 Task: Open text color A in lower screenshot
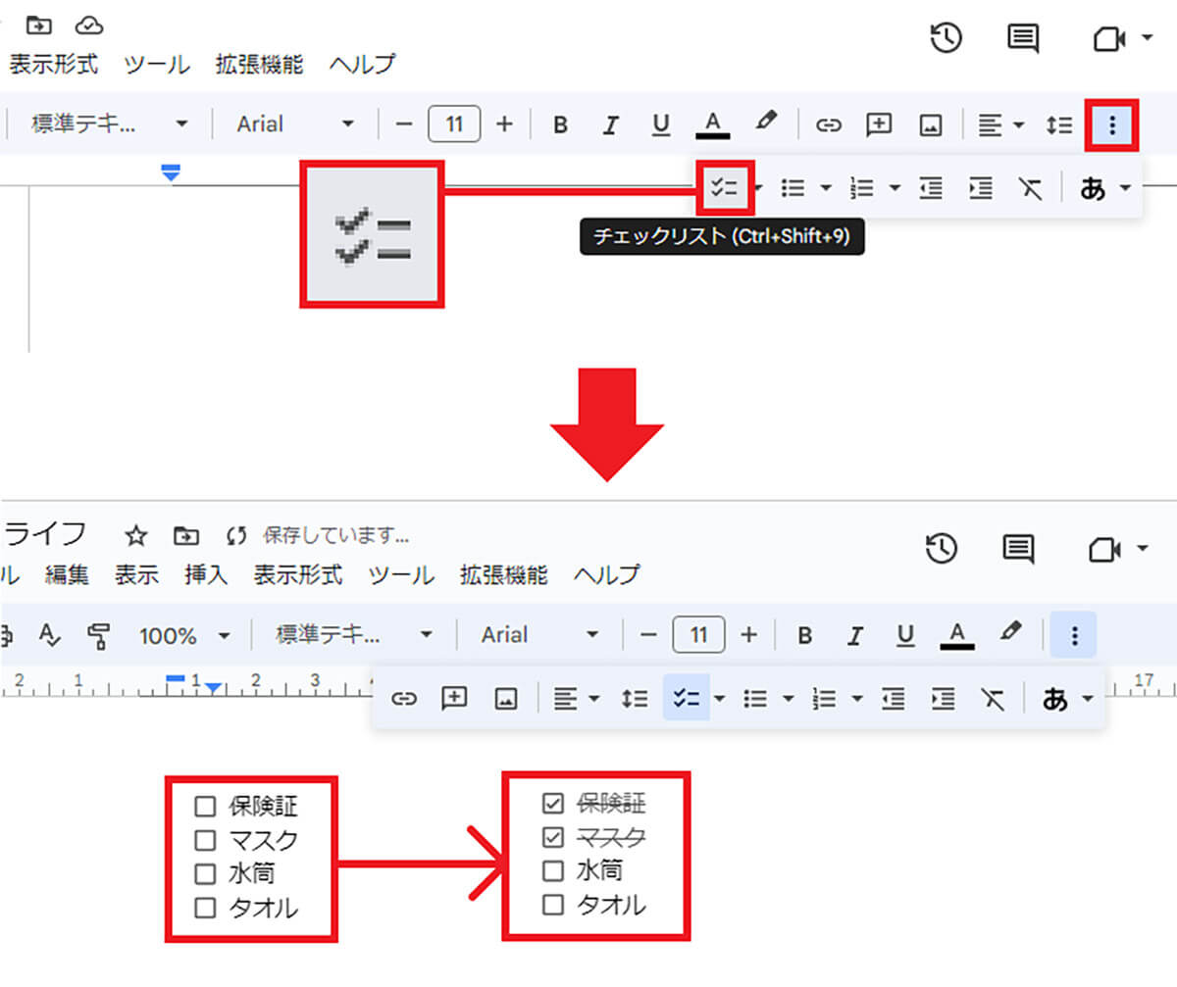click(957, 635)
